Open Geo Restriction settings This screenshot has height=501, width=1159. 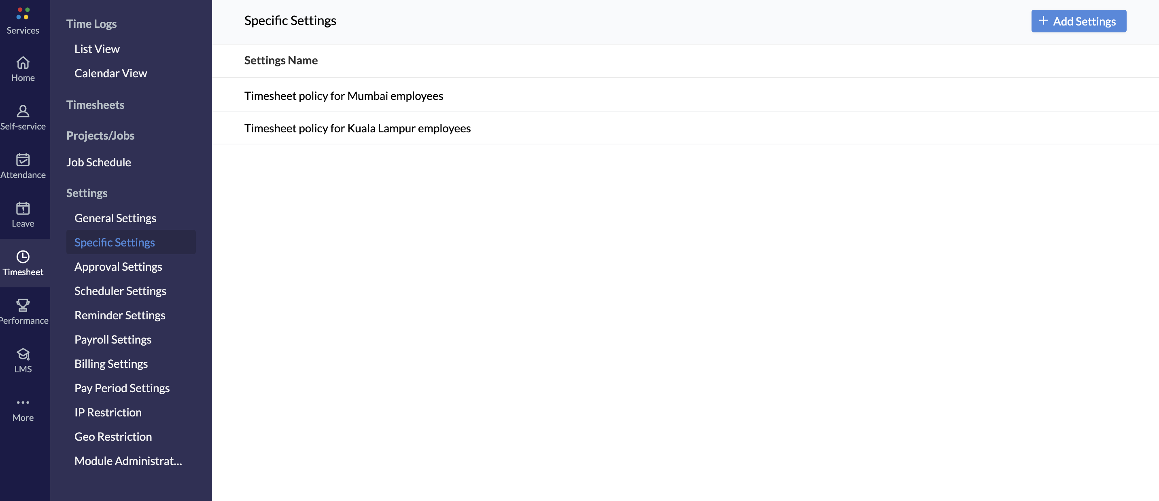pos(113,437)
